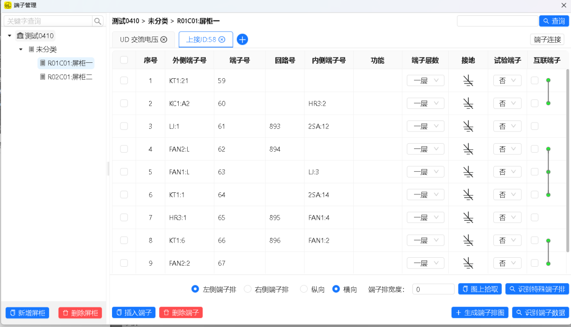Screen dimensions: 571x327
Task: Click the 新增屏柜 button to add a cabinet
Action: (x=27, y=312)
